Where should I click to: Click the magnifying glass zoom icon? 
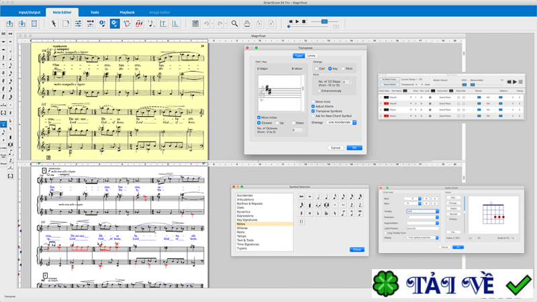tap(234, 23)
